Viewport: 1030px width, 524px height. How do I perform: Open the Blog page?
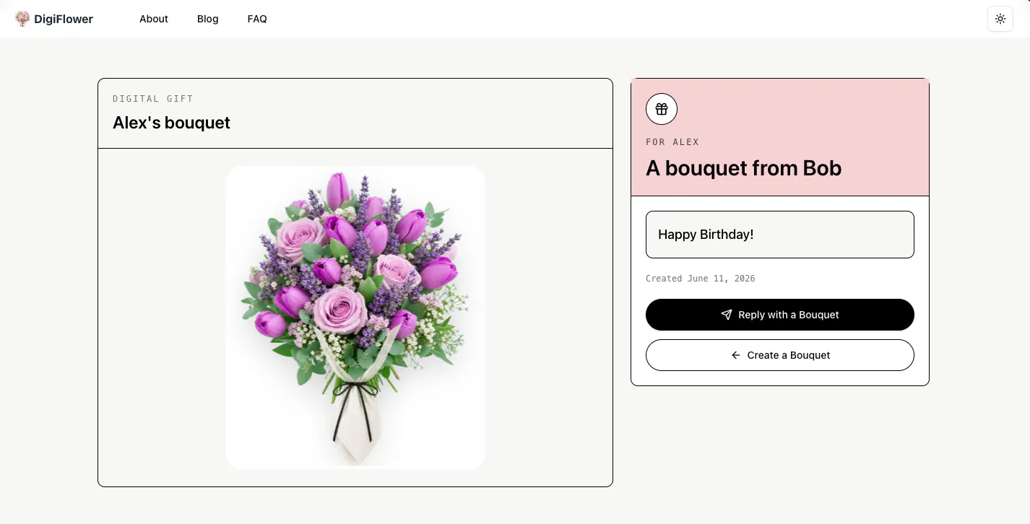click(208, 19)
